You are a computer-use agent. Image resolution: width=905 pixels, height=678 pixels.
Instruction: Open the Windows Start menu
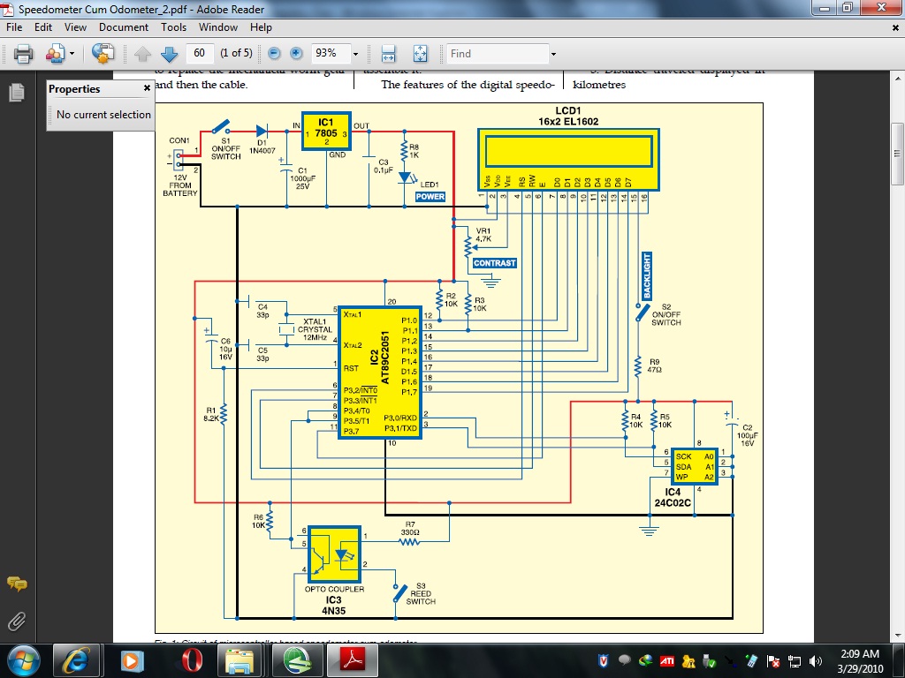23,660
